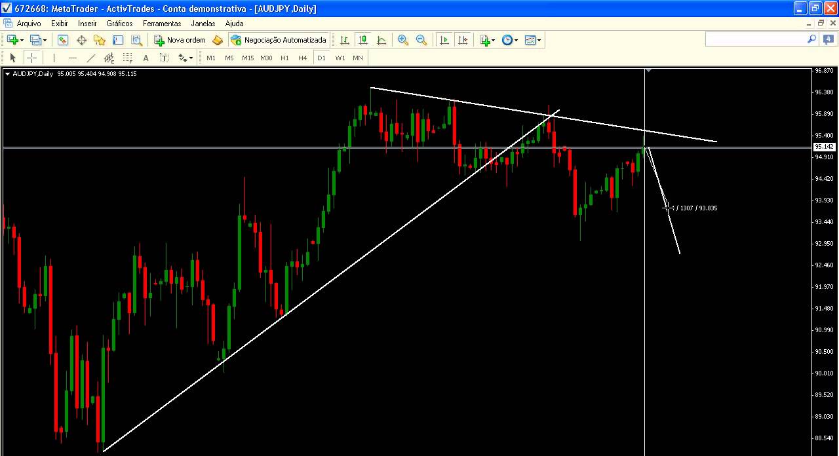Screen dimensions: 839x456
Task: Select the equidistant channel tool
Action: pyautogui.click(x=109, y=58)
